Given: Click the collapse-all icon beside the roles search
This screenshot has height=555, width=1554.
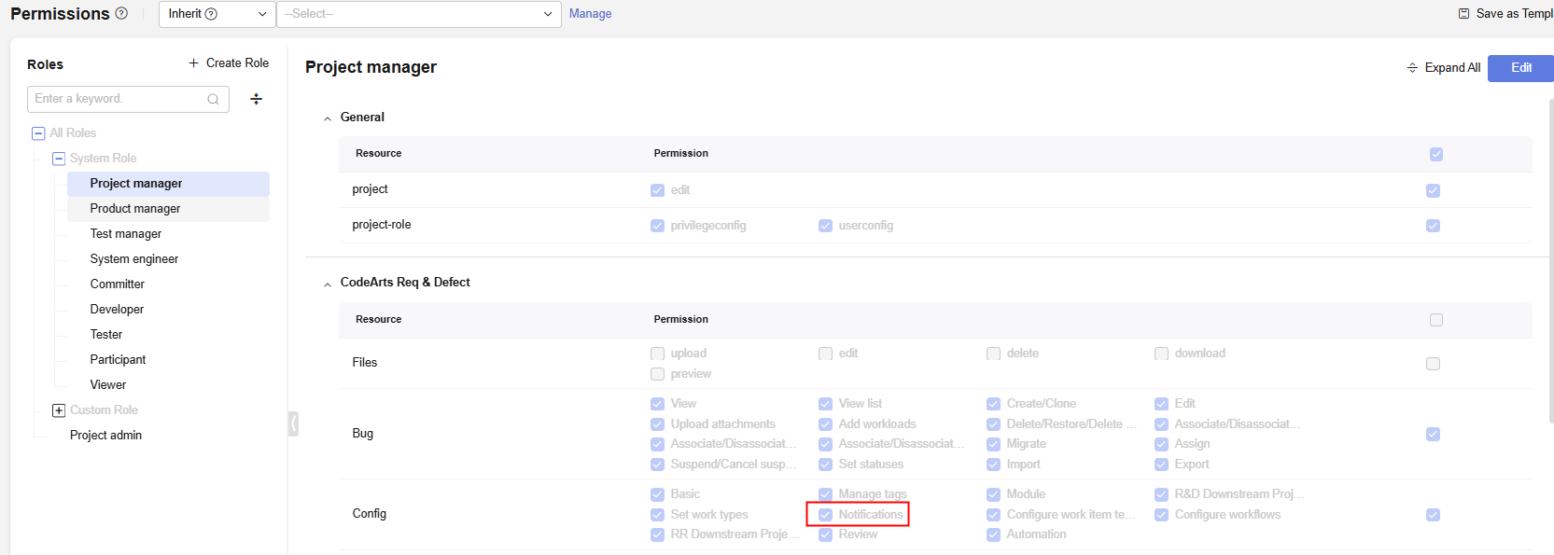Looking at the screenshot, I should click(x=257, y=99).
